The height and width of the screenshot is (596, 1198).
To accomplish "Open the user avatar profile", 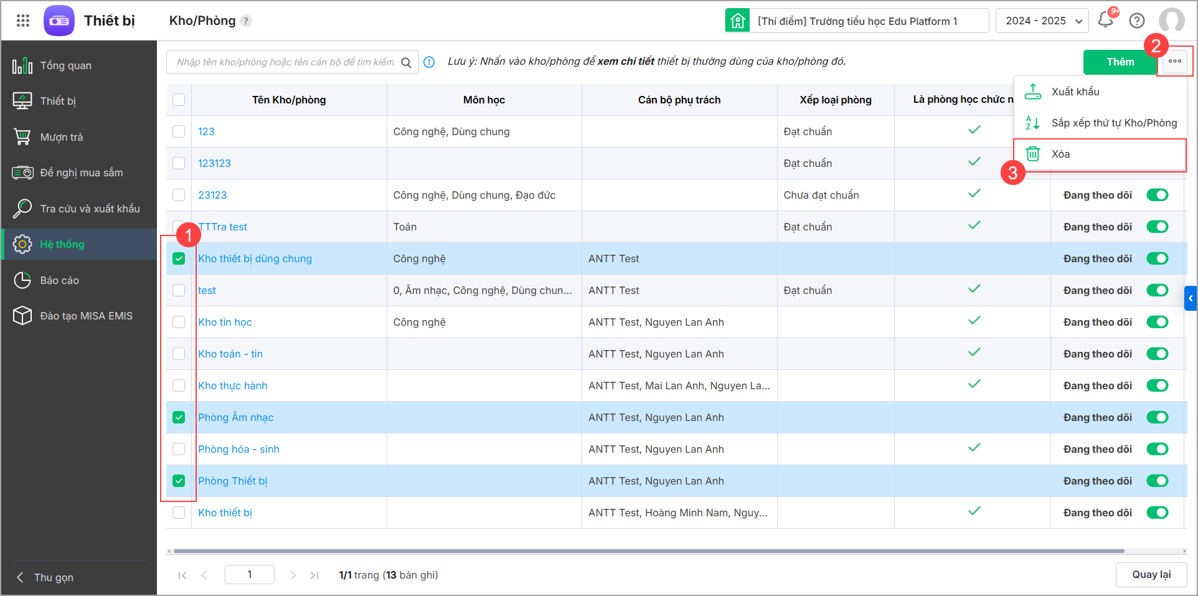I will (x=1171, y=21).
